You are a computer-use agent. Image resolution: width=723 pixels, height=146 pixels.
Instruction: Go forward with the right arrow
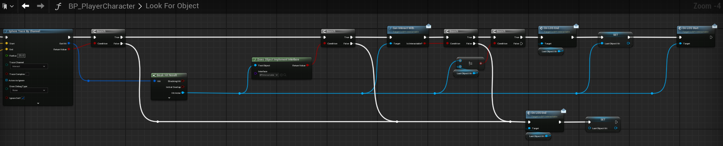(41, 6)
